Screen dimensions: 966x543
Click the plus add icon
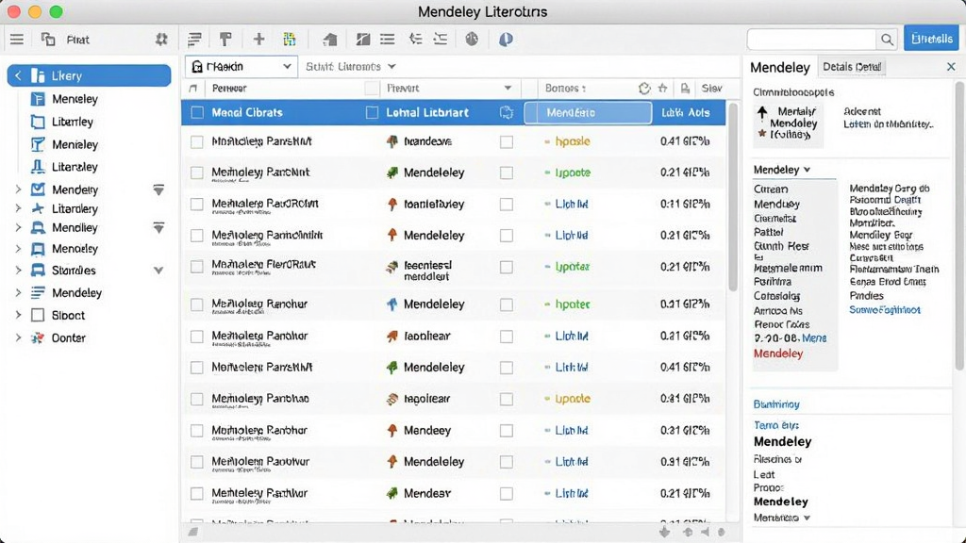(258, 40)
